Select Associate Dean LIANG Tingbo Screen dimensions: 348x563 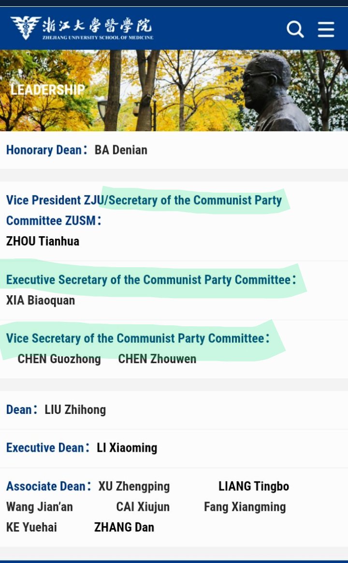pos(254,487)
